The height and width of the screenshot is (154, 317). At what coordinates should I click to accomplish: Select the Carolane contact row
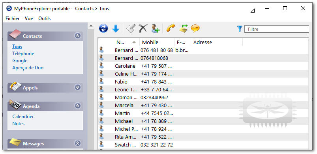[203, 66]
